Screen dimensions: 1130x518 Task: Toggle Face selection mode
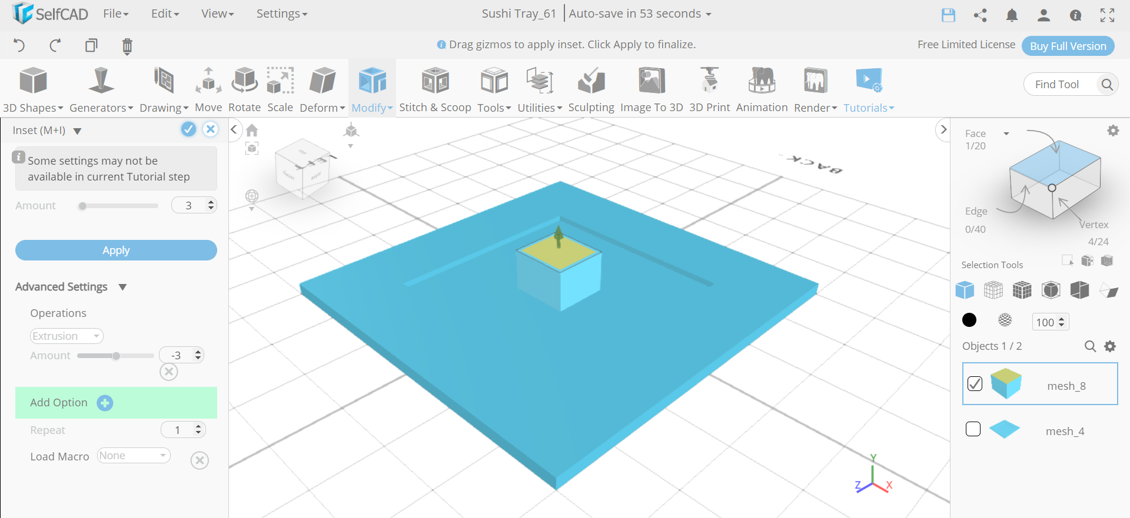click(x=975, y=133)
